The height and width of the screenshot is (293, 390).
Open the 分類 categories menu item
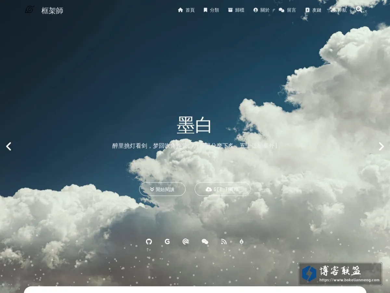[211, 10]
